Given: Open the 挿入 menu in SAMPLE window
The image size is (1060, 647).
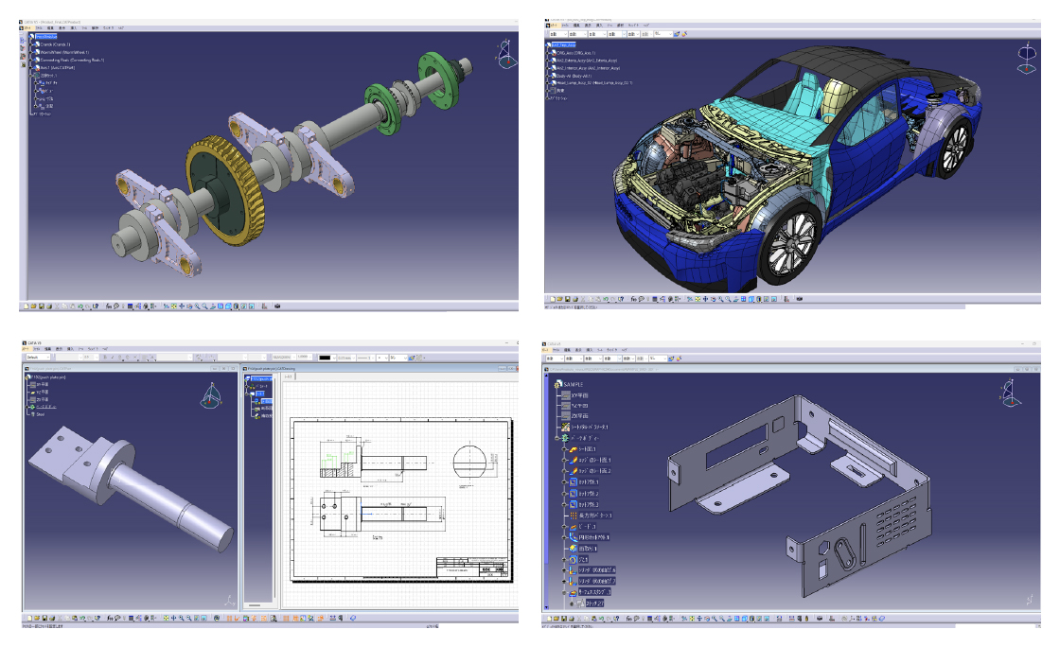Looking at the screenshot, I should pos(590,350).
